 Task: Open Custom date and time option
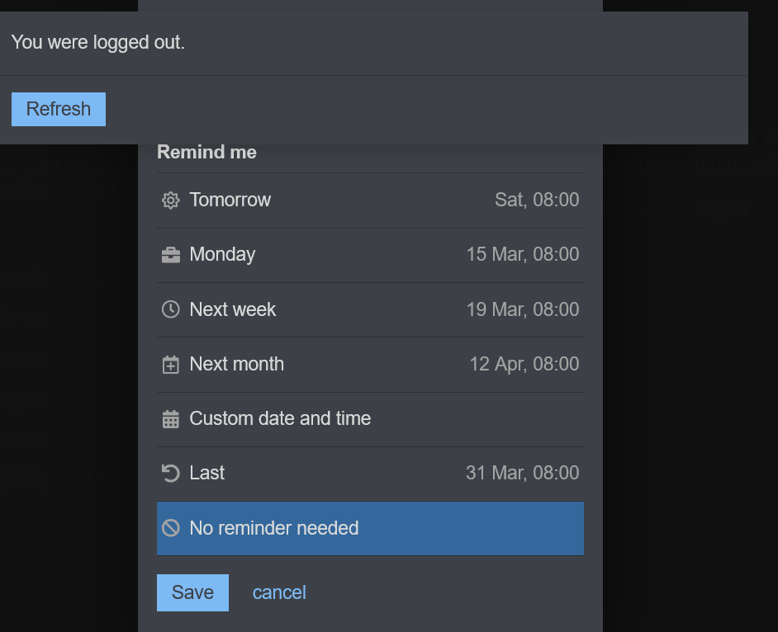370,419
